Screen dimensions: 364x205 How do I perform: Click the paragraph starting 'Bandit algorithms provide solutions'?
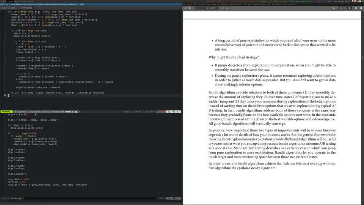click(x=272, y=108)
